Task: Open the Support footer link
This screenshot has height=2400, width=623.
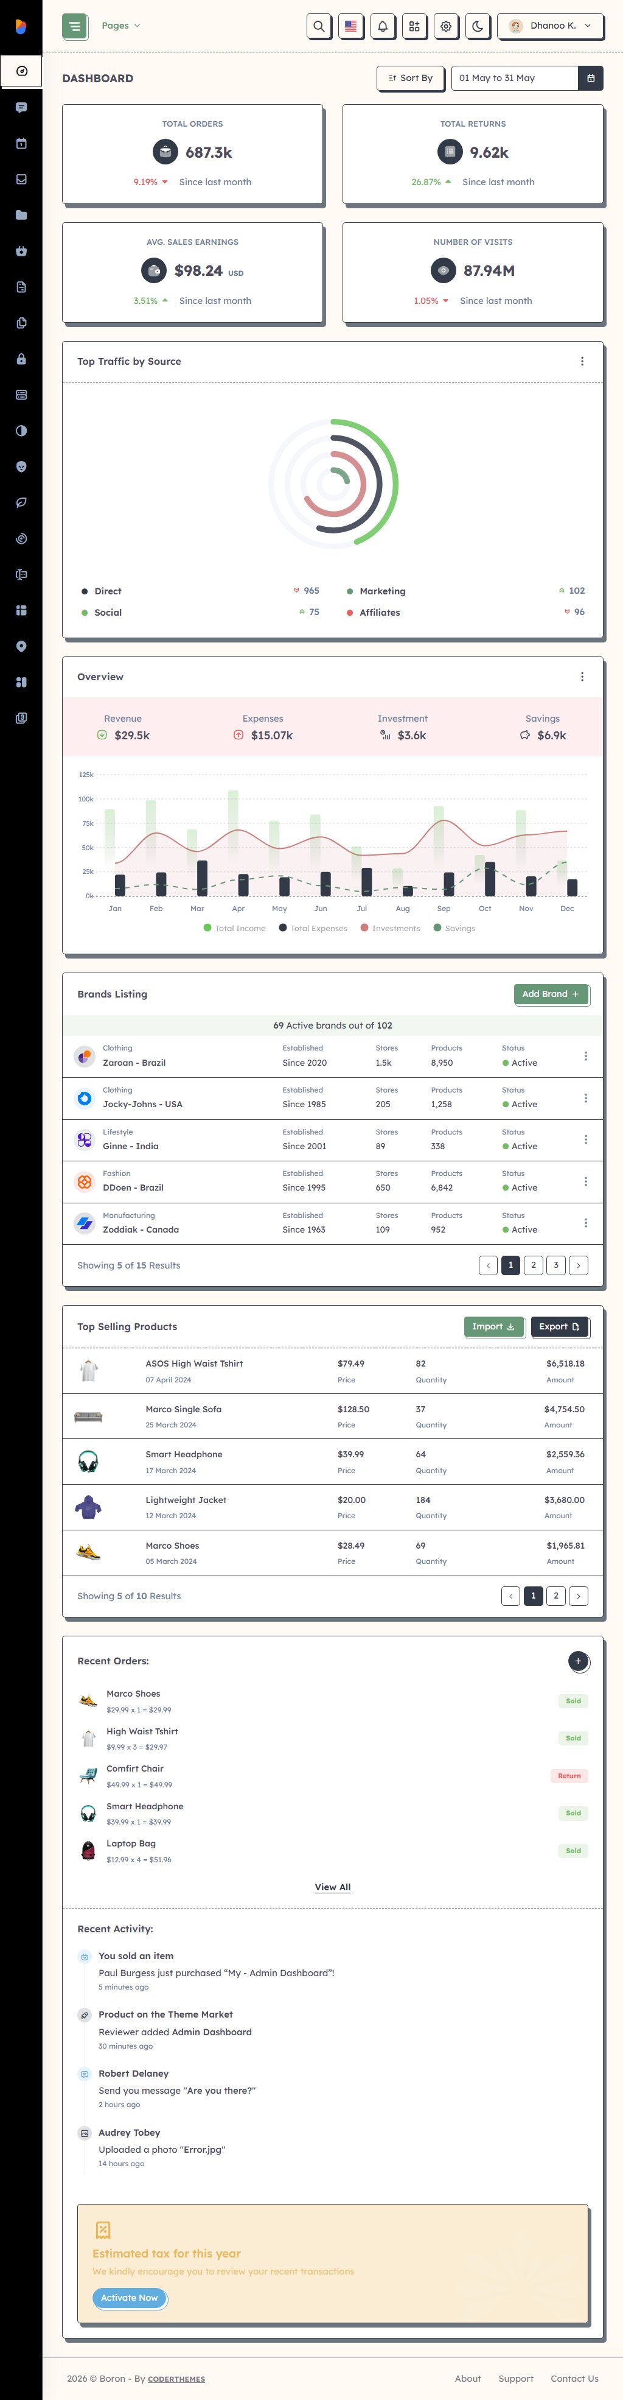Action: [516, 2379]
